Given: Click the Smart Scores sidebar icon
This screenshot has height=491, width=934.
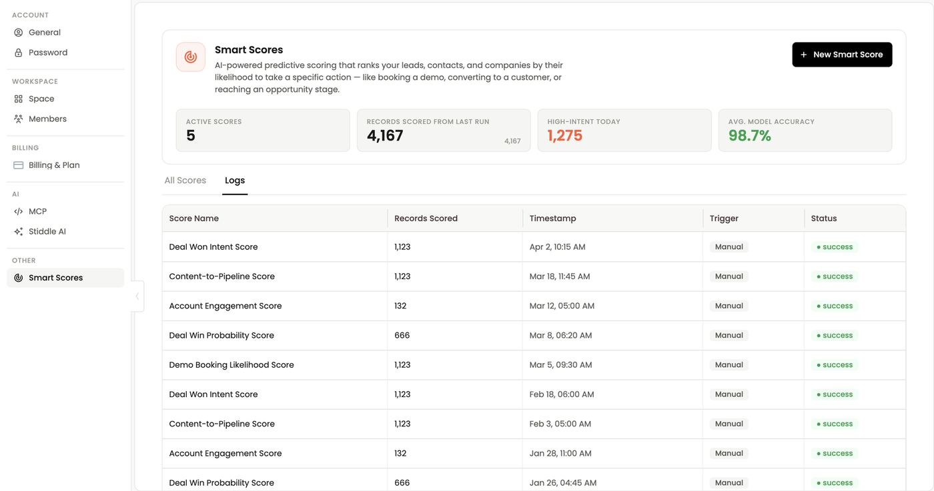Looking at the screenshot, I should coord(19,278).
